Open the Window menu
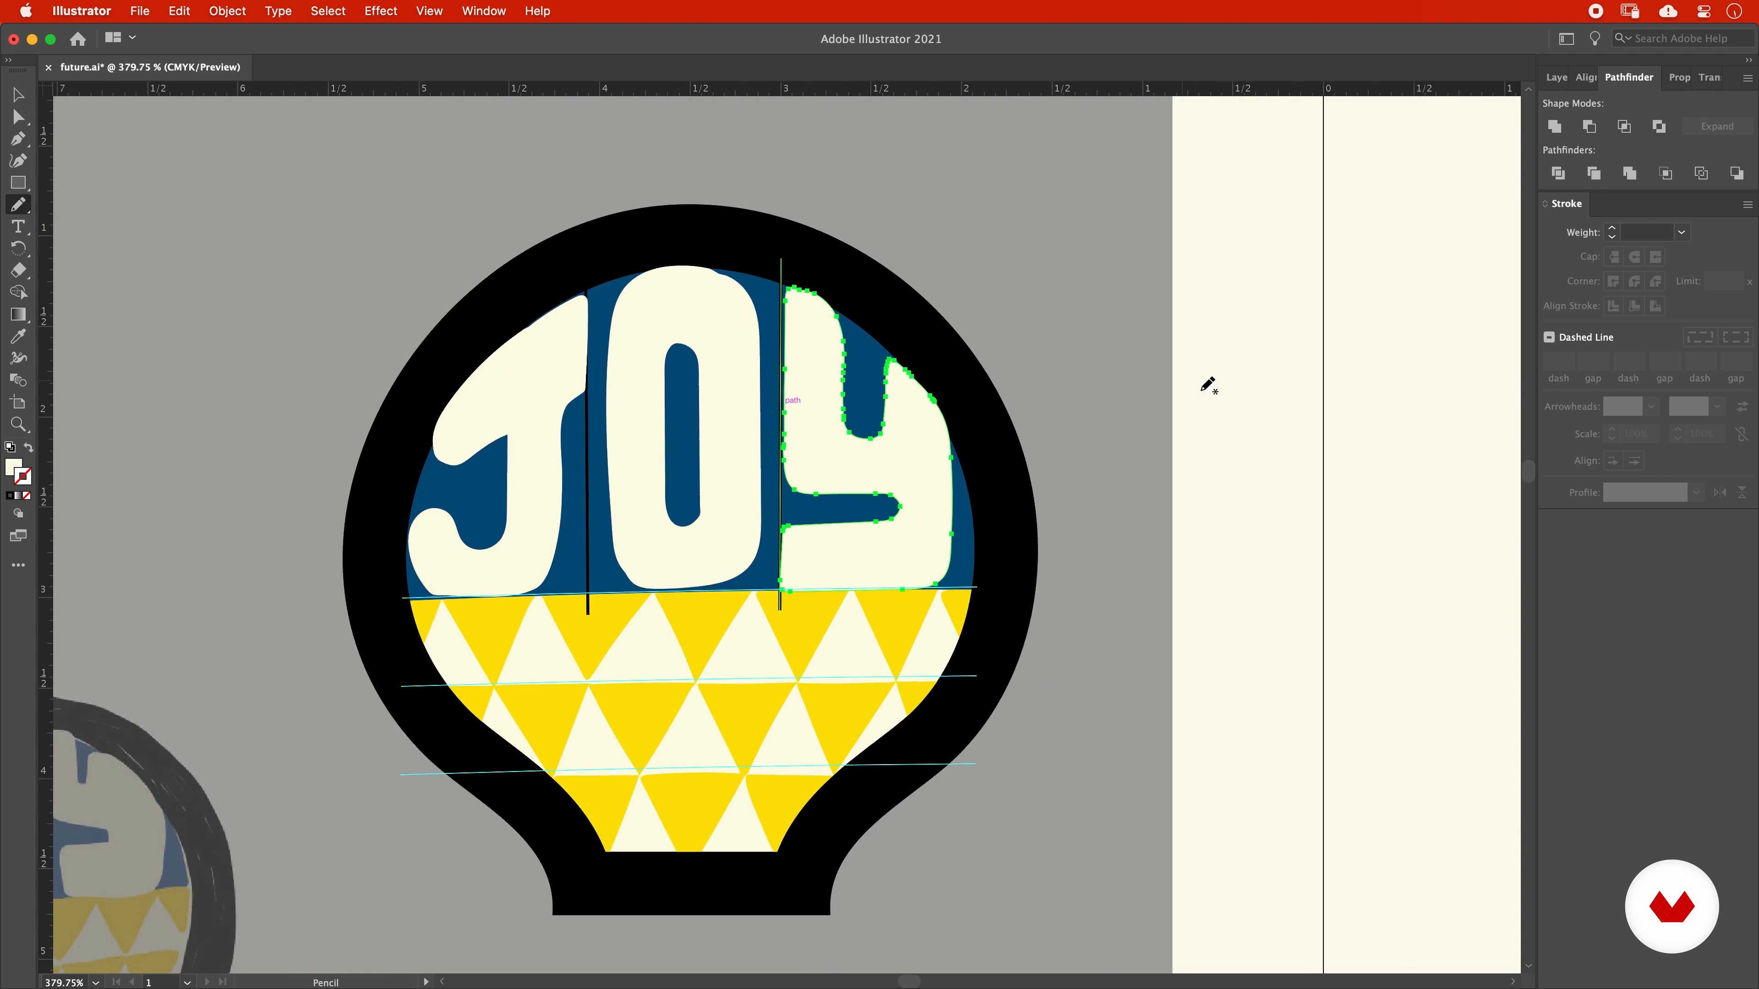This screenshot has width=1759, height=989. click(483, 11)
